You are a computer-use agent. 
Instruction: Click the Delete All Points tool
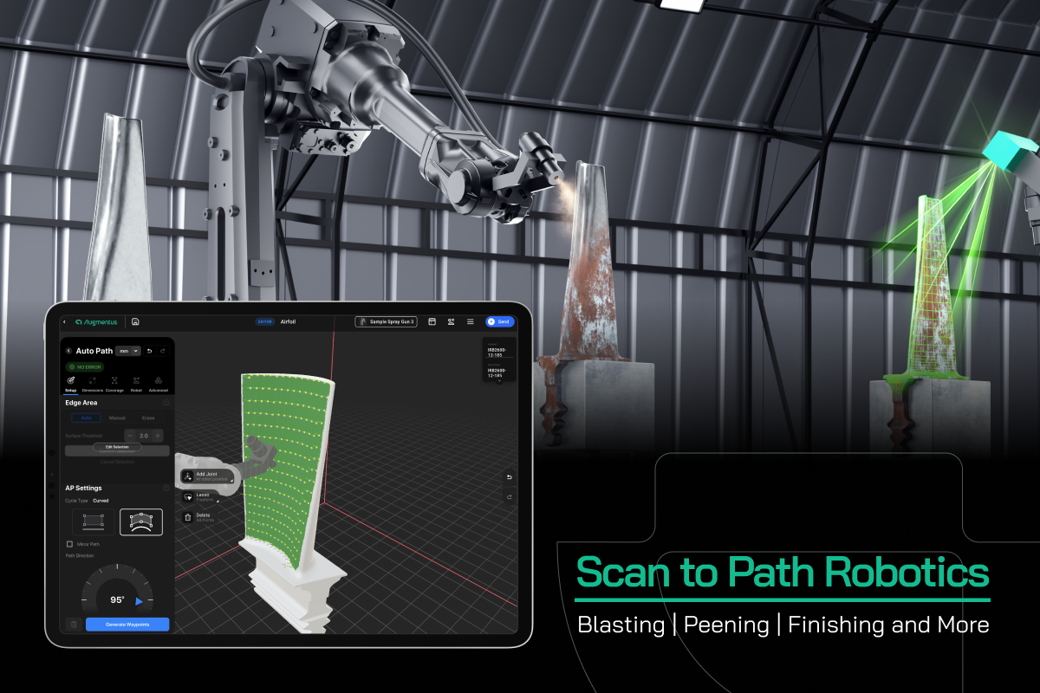(189, 516)
